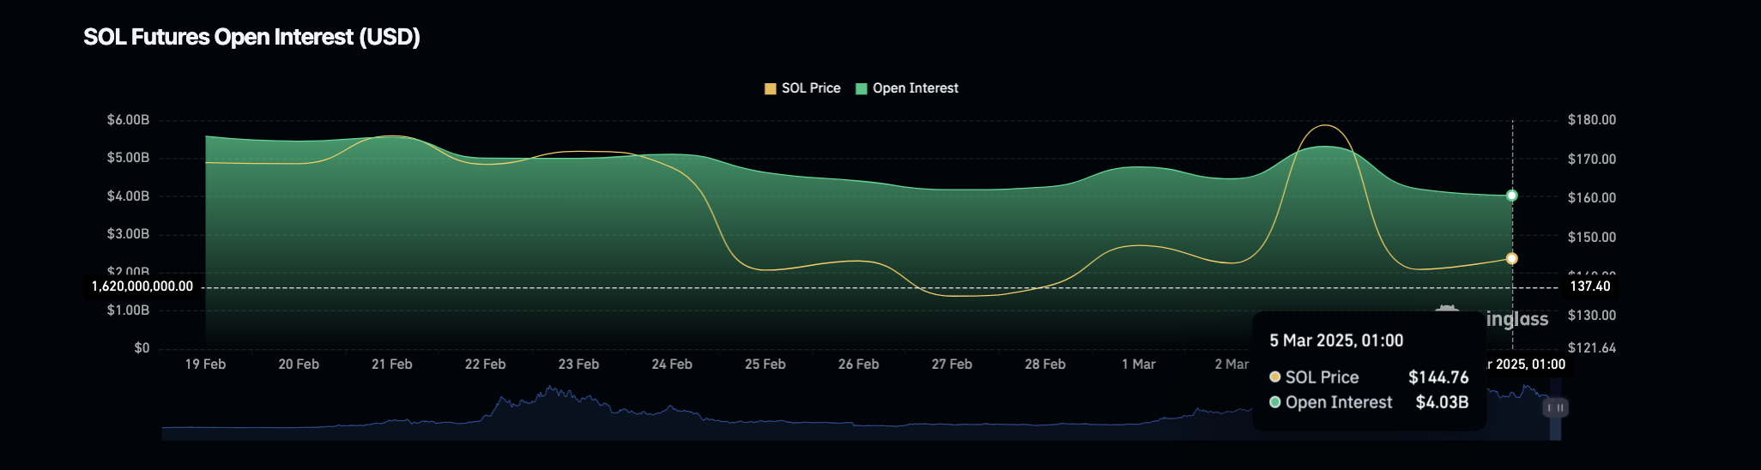Click the $6.00B left axis label
This screenshot has height=470, width=1761.
[128, 120]
